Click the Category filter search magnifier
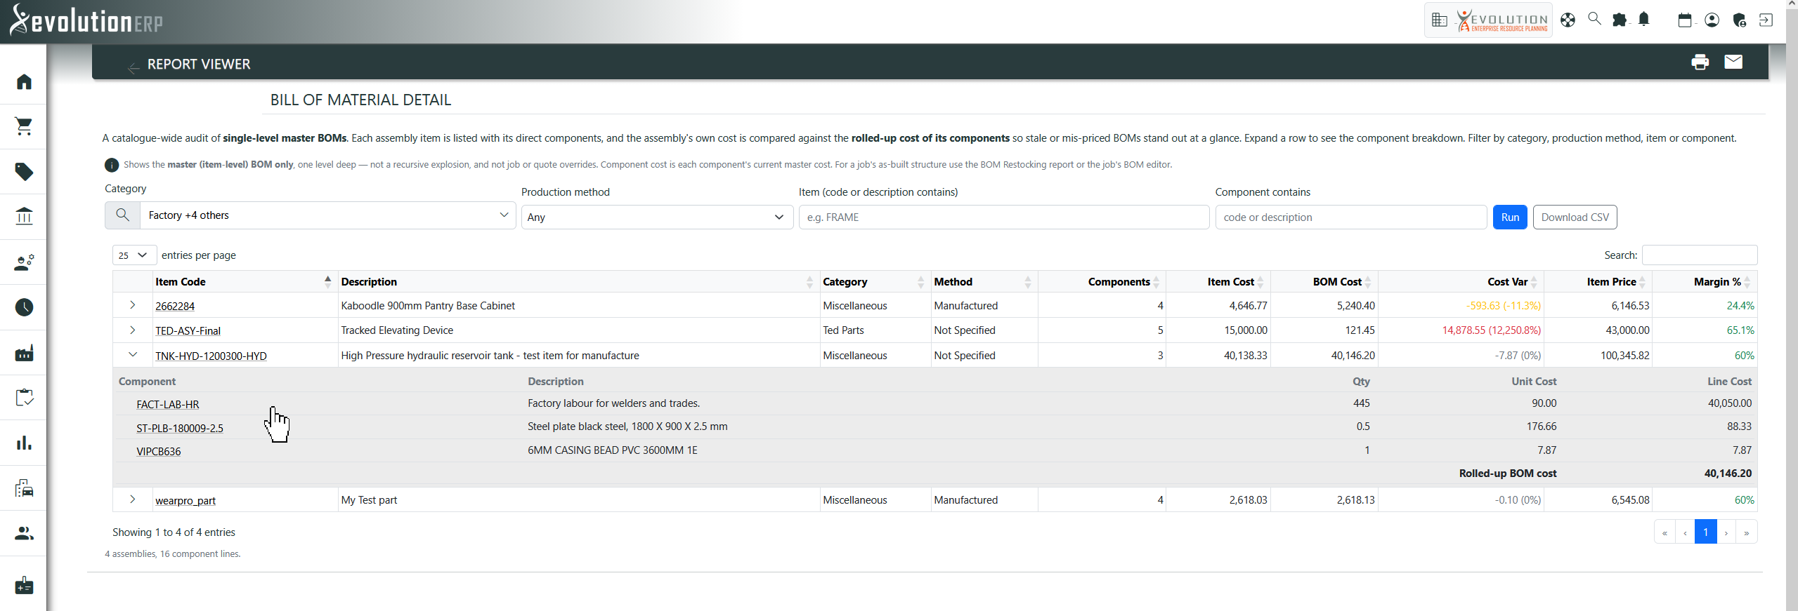This screenshot has width=1798, height=611. (122, 215)
